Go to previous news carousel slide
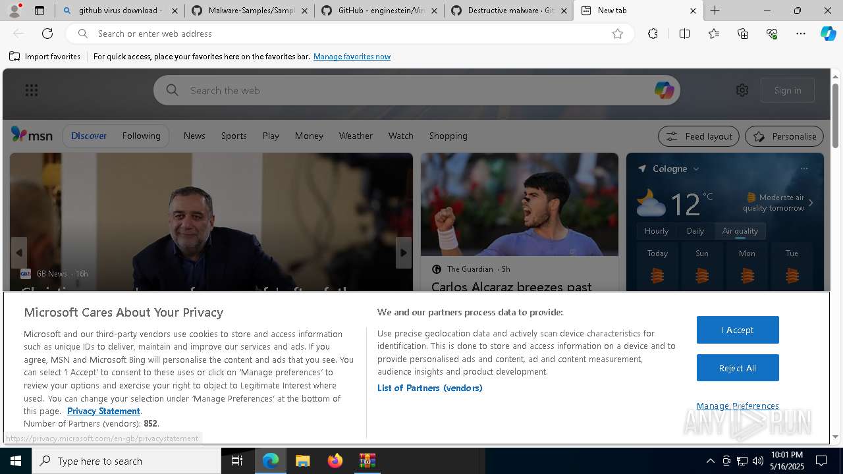 coord(19,253)
